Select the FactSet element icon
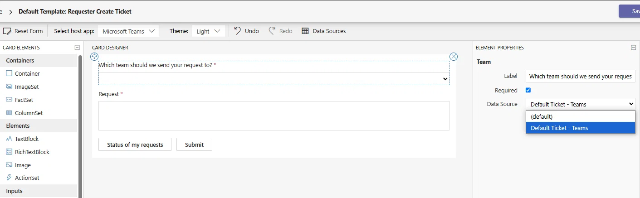This screenshot has width=640, height=198. click(x=9, y=100)
